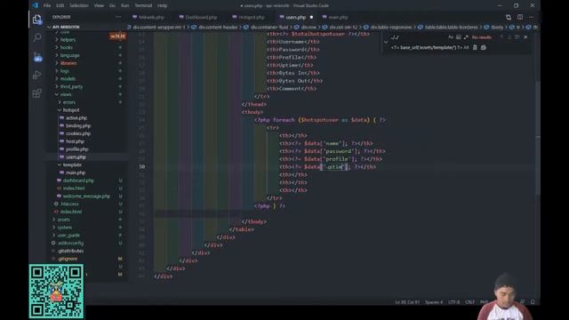The height and width of the screenshot is (320, 569).
Task: Expand the user_guide folder
Action: (68, 235)
